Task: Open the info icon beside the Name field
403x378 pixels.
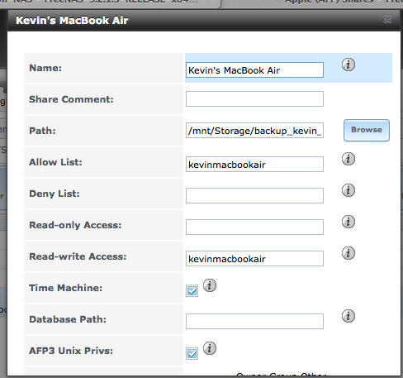Action: [348, 65]
